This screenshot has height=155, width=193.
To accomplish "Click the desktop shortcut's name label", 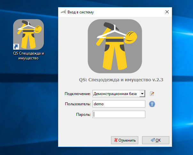I will pyautogui.click(x=28, y=56).
